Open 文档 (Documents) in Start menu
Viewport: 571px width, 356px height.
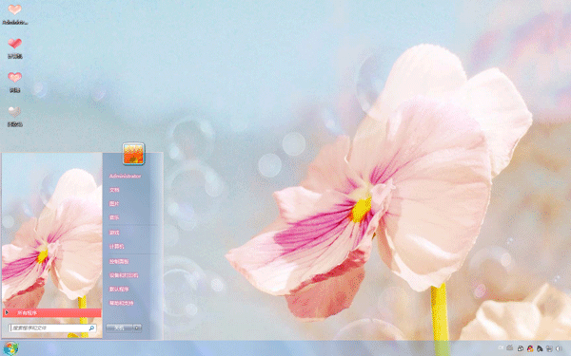[x=114, y=190]
